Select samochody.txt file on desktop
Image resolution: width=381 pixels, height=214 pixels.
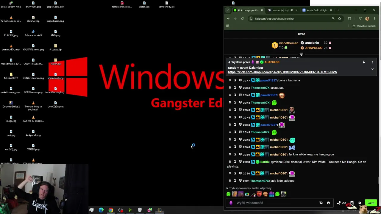click(x=166, y=4)
